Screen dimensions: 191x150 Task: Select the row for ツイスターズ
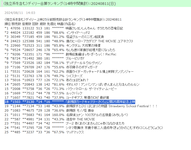tap(44, 76)
